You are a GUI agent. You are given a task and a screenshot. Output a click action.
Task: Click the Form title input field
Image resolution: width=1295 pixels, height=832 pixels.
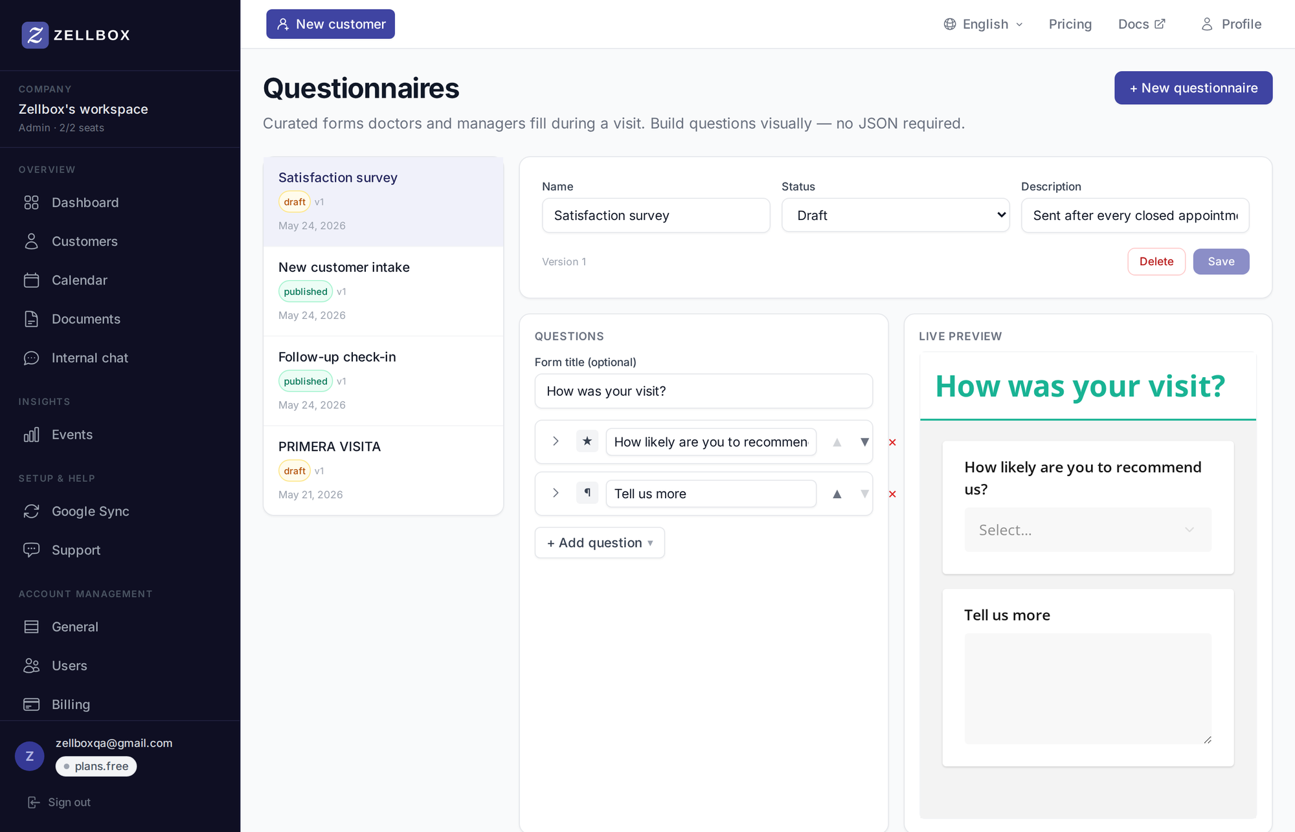[703, 391]
